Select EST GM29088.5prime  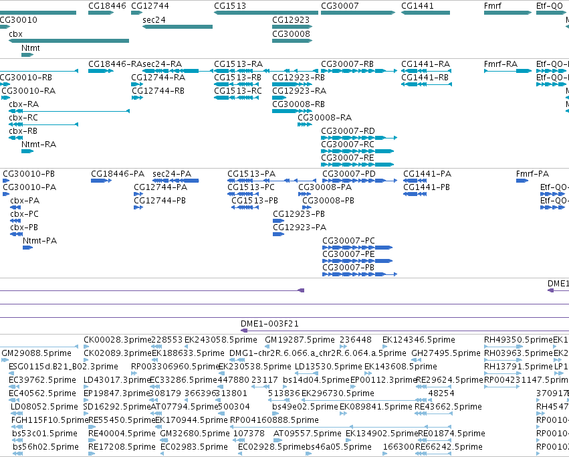pos(36,353)
